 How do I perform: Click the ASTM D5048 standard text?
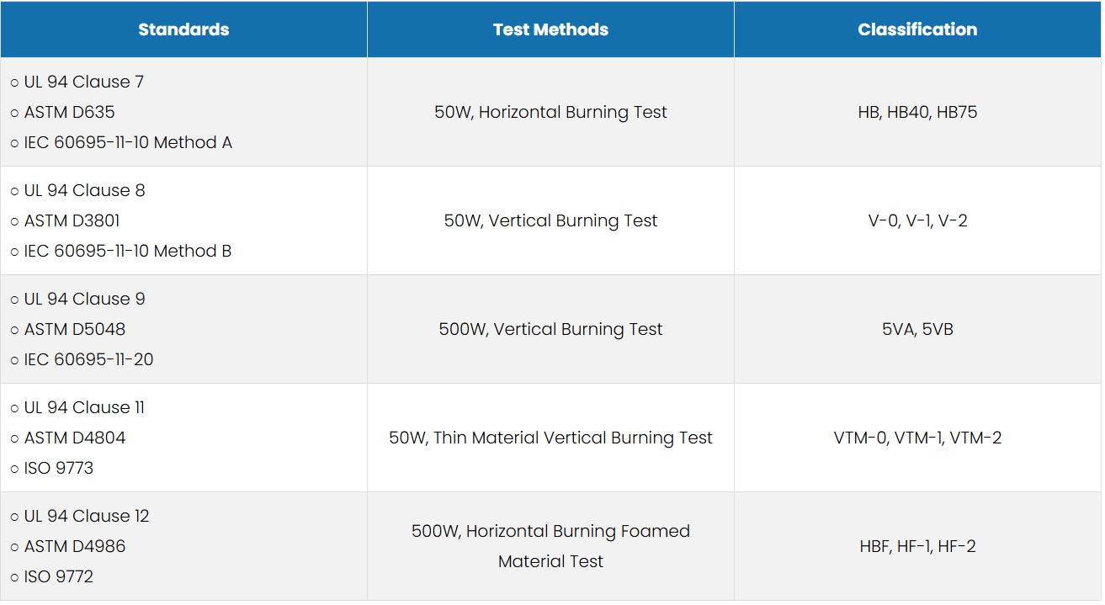74,329
